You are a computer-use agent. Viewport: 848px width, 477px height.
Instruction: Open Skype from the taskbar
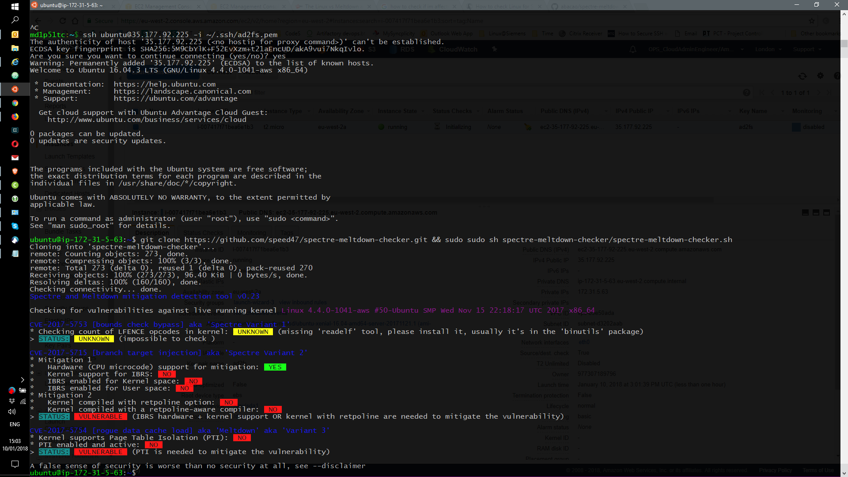(15, 226)
